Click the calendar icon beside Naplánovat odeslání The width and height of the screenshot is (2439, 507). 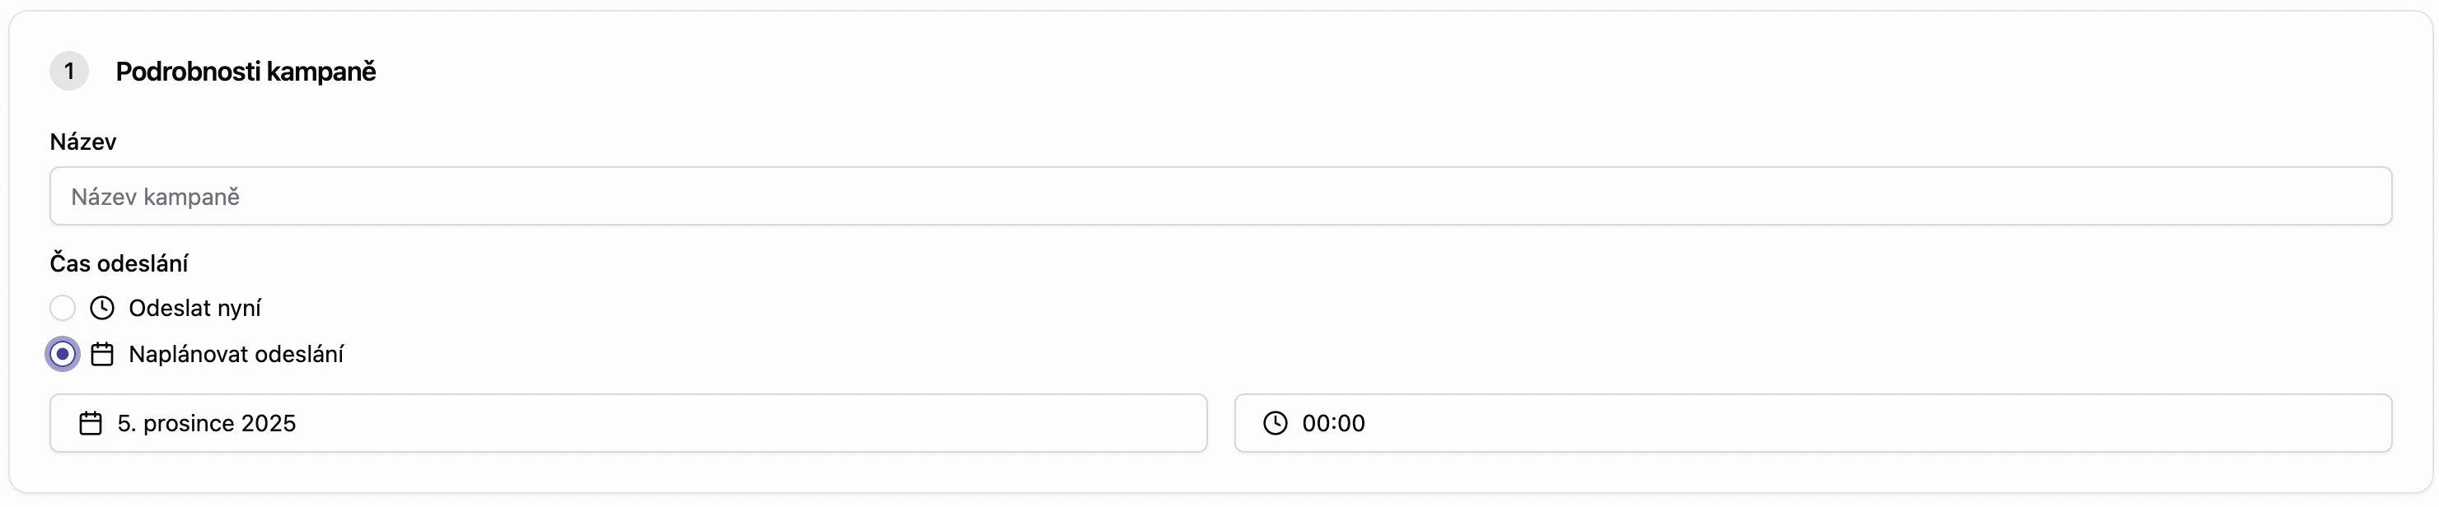pos(102,355)
